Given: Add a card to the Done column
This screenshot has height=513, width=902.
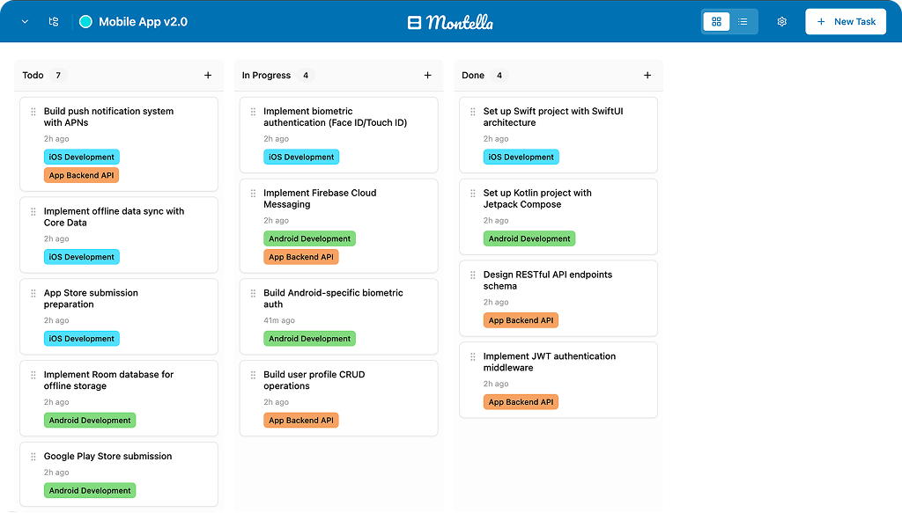Looking at the screenshot, I should (647, 75).
